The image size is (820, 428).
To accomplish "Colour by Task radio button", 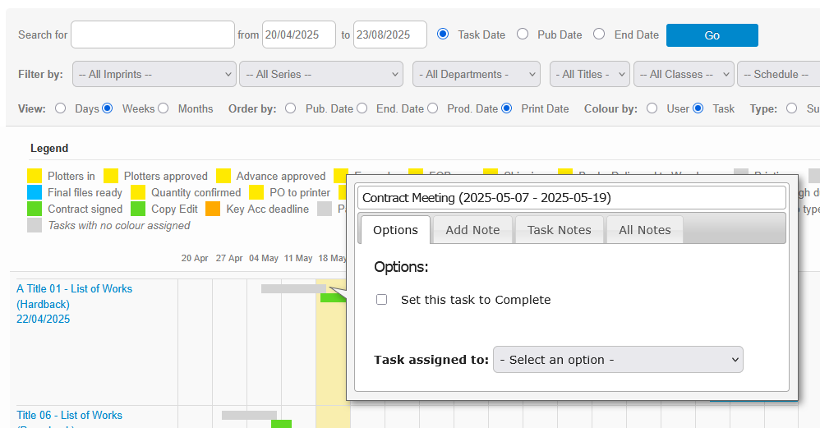I will coord(698,108).
